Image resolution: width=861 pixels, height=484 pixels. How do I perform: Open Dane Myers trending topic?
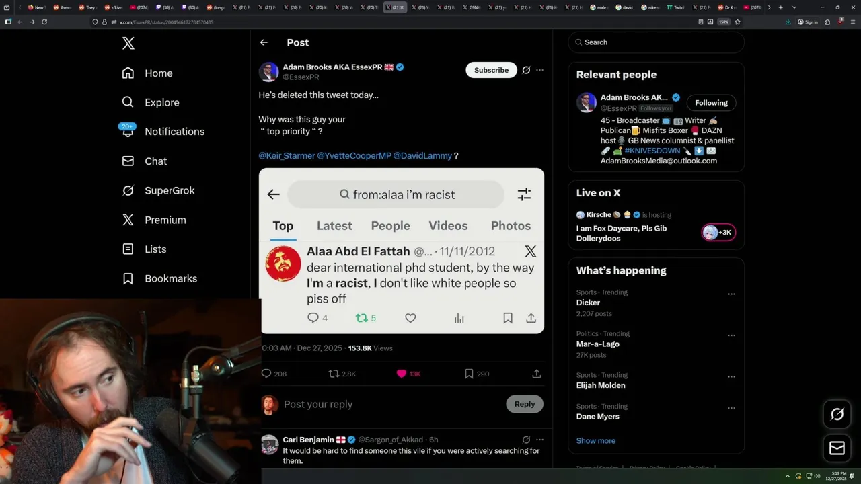(597, 416)
